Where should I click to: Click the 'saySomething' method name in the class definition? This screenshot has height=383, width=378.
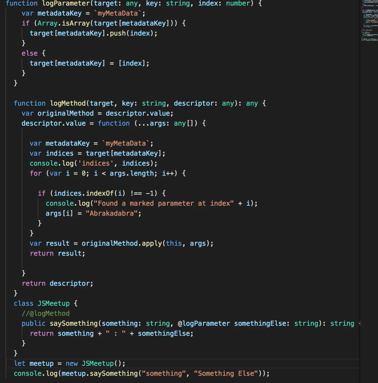tap(74, 324)
